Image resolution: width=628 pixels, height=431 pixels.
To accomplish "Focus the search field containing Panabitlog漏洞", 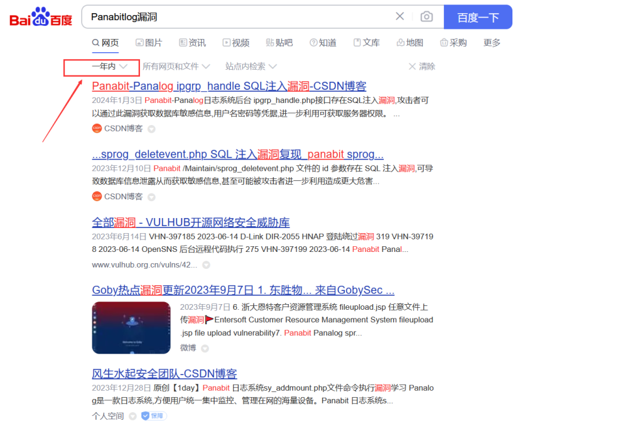I will tap(241, 17).
